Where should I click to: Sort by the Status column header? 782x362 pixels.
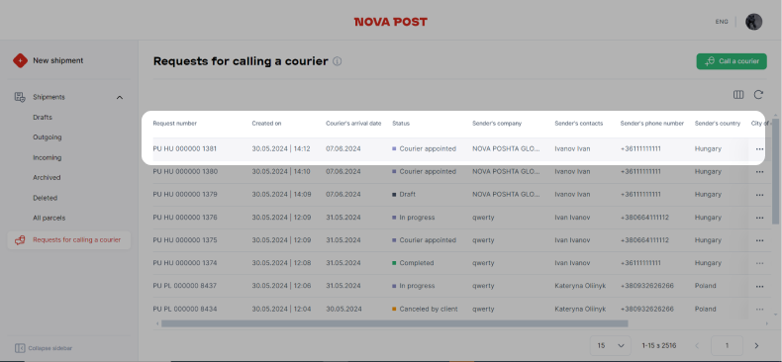401,124
